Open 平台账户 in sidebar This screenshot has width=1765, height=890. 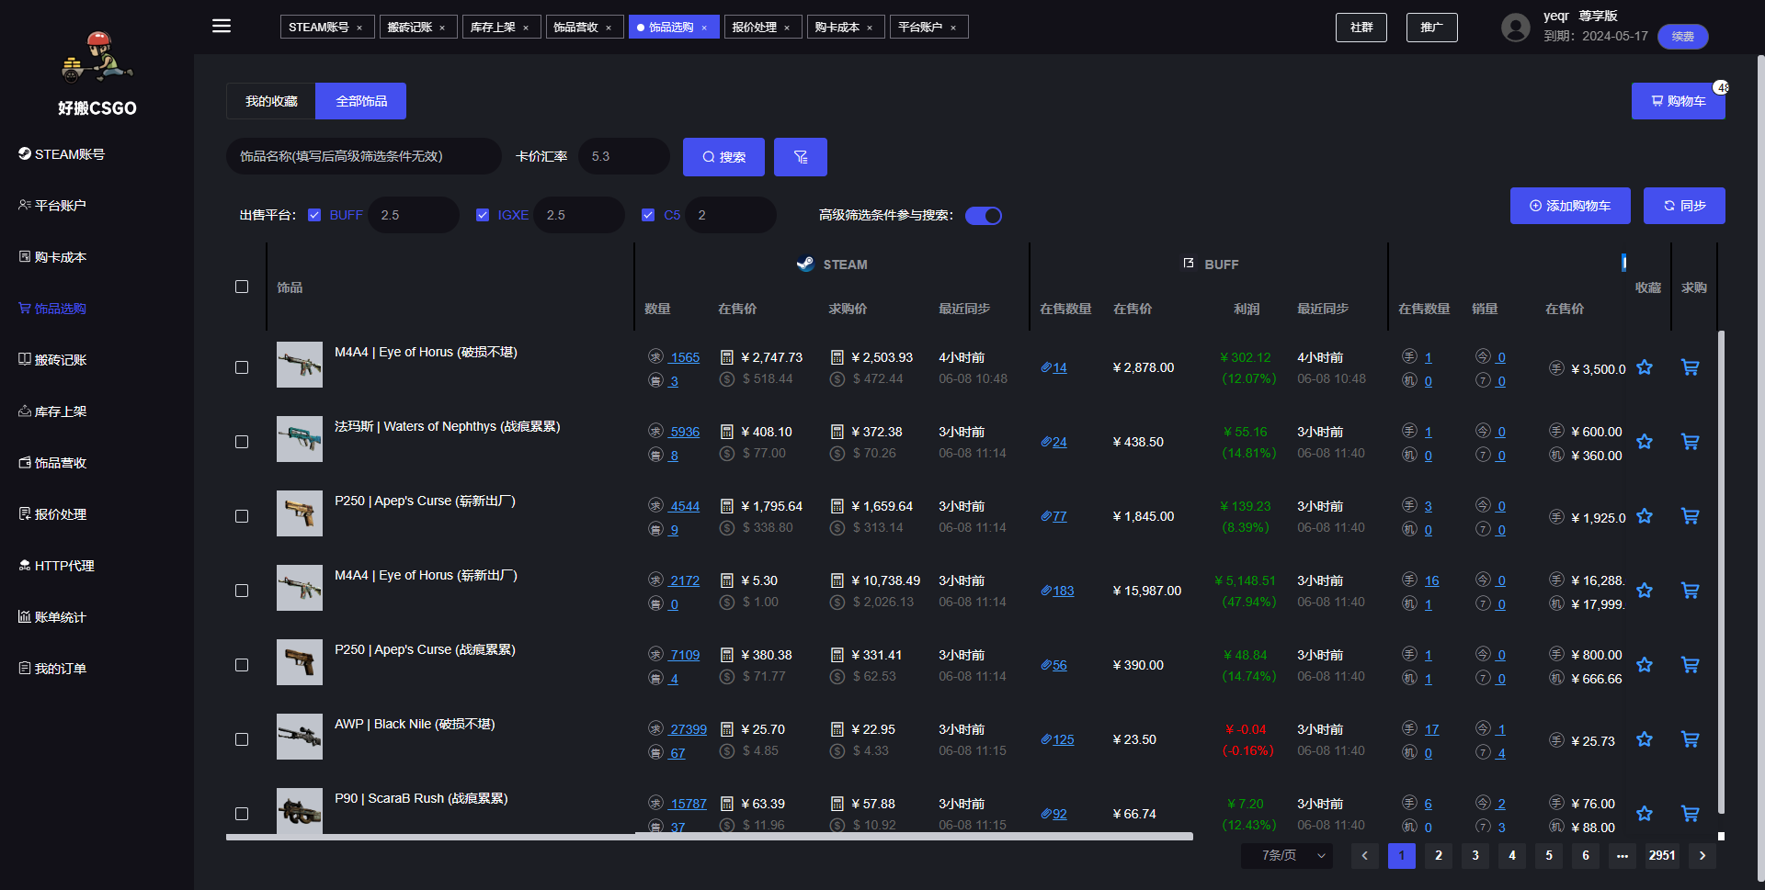tap(52, 206)
